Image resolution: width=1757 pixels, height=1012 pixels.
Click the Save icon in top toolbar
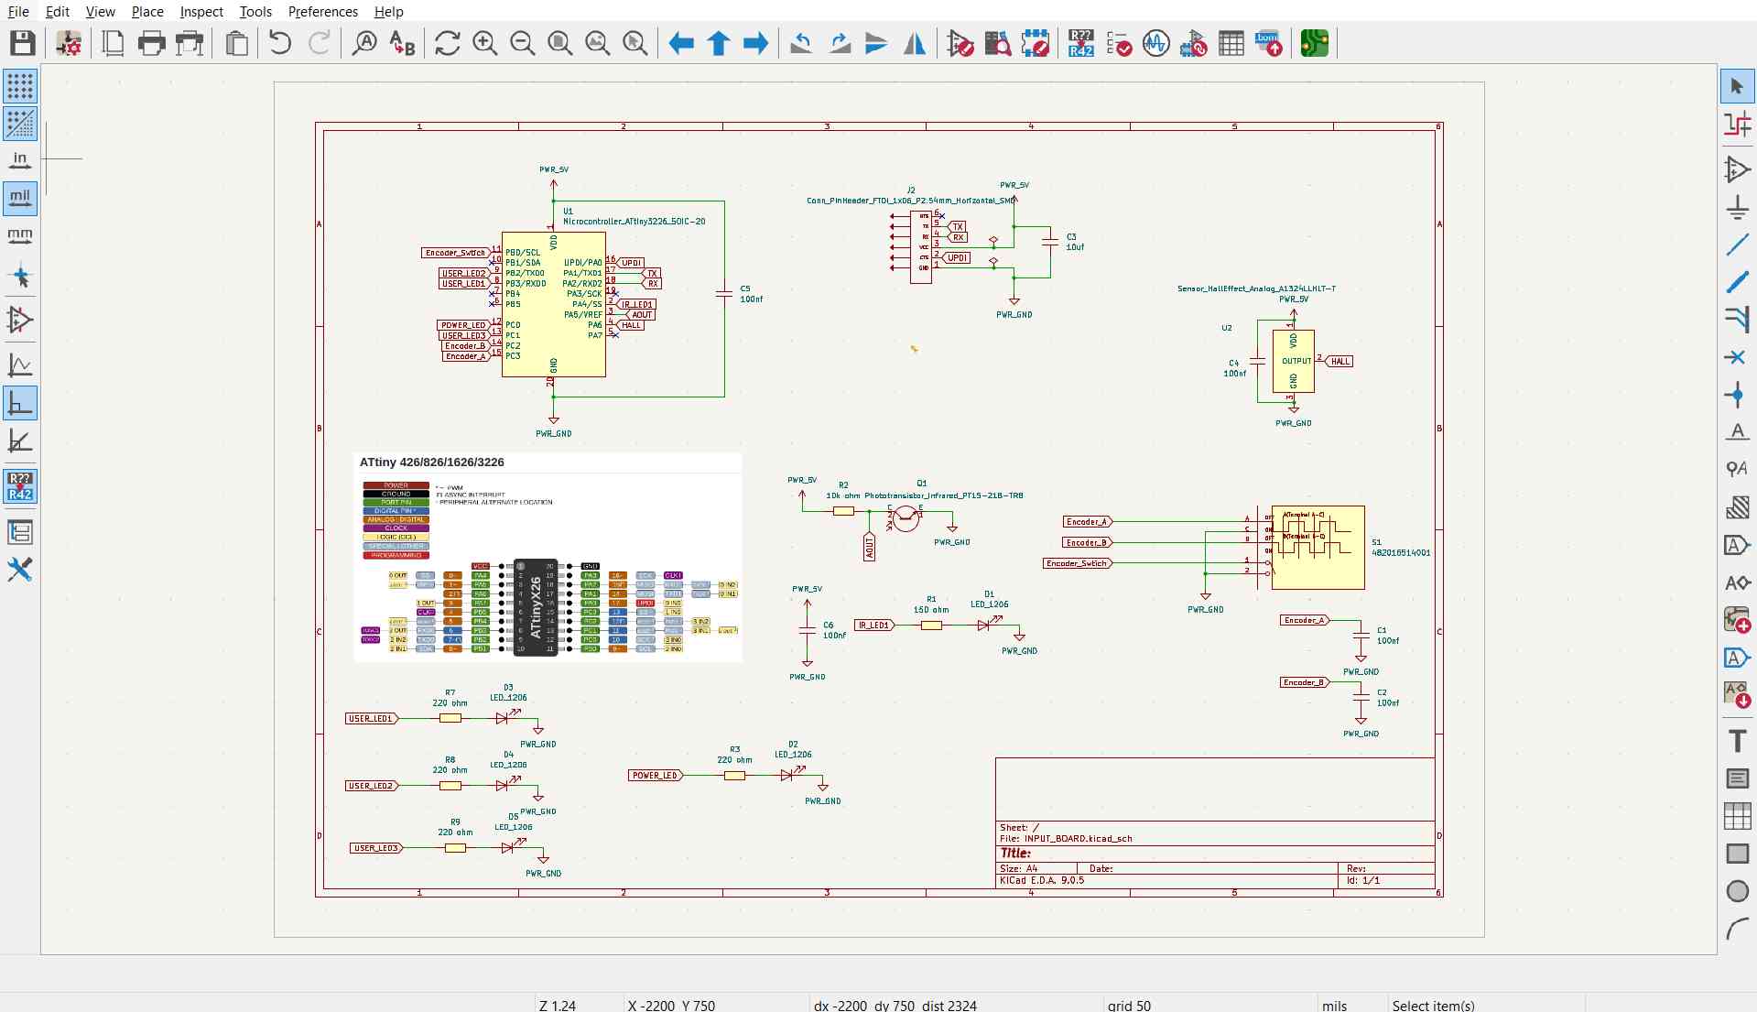coord(22,43)
